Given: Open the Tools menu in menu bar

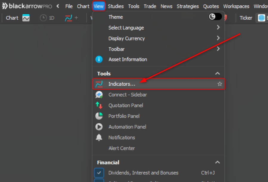Looking at the screenshot, I should 134,6.
